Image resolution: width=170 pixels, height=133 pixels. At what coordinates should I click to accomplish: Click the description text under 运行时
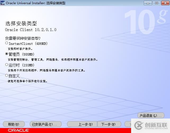click(x=46, y=70)
